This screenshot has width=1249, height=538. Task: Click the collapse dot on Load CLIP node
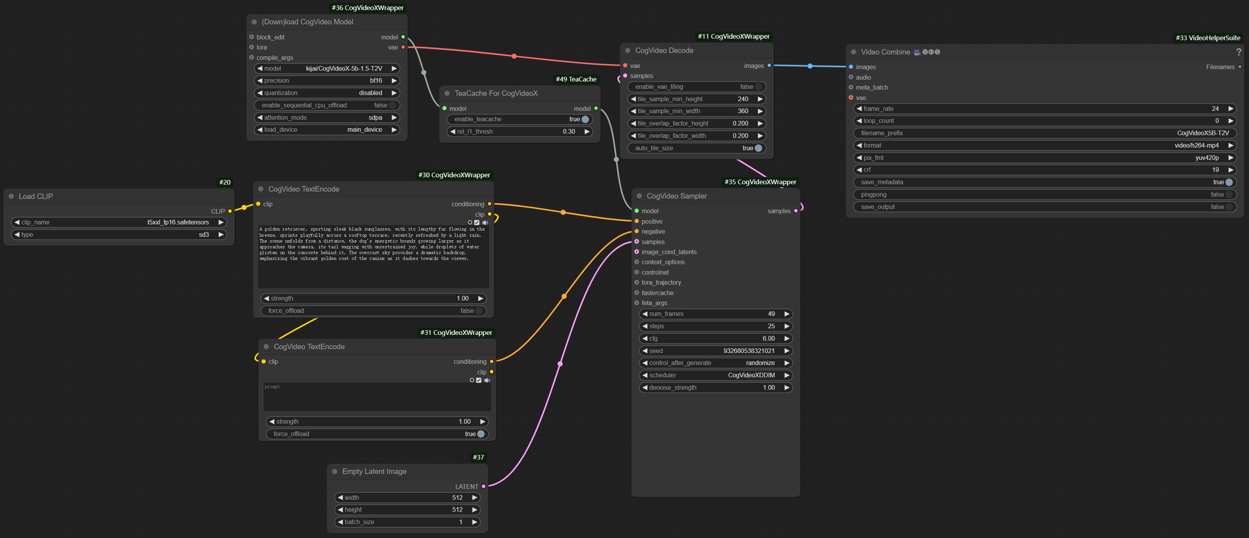tap(11, 196)
